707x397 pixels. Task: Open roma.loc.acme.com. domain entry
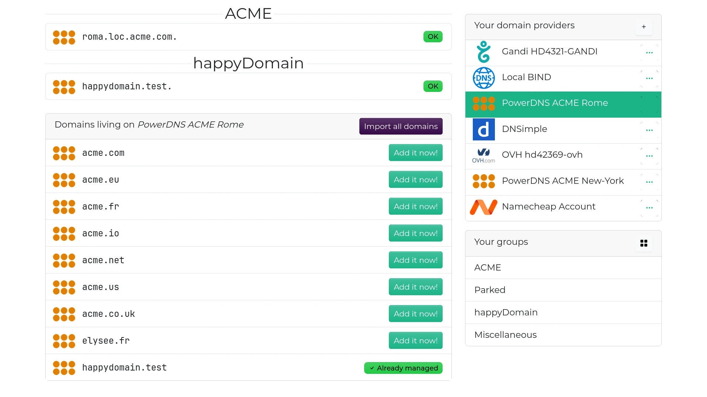pos(129,37)
